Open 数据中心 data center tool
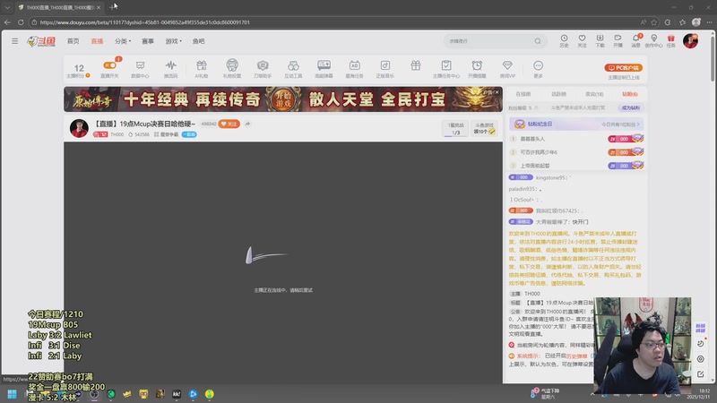This screenshot has height=403, width=717. click(x=141, y=69)
